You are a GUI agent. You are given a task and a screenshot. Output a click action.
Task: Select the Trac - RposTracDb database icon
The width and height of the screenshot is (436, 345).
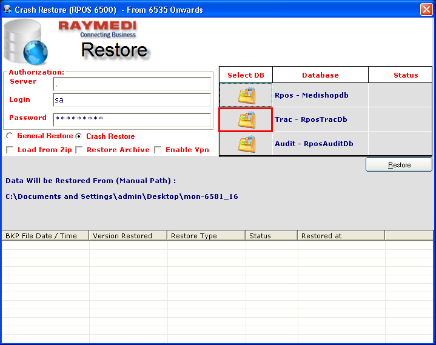[246, 120]
